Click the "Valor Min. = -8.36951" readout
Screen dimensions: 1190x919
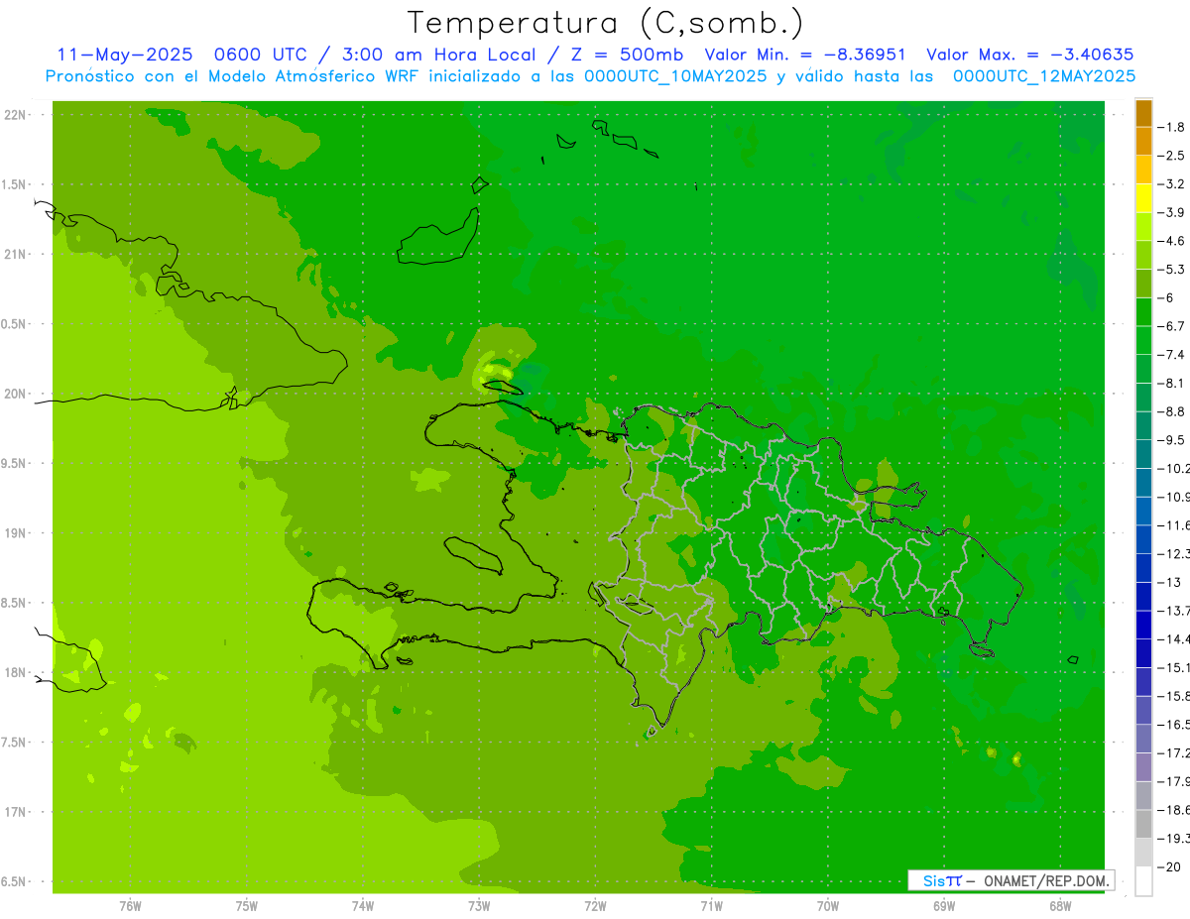[x=805, y=55]
